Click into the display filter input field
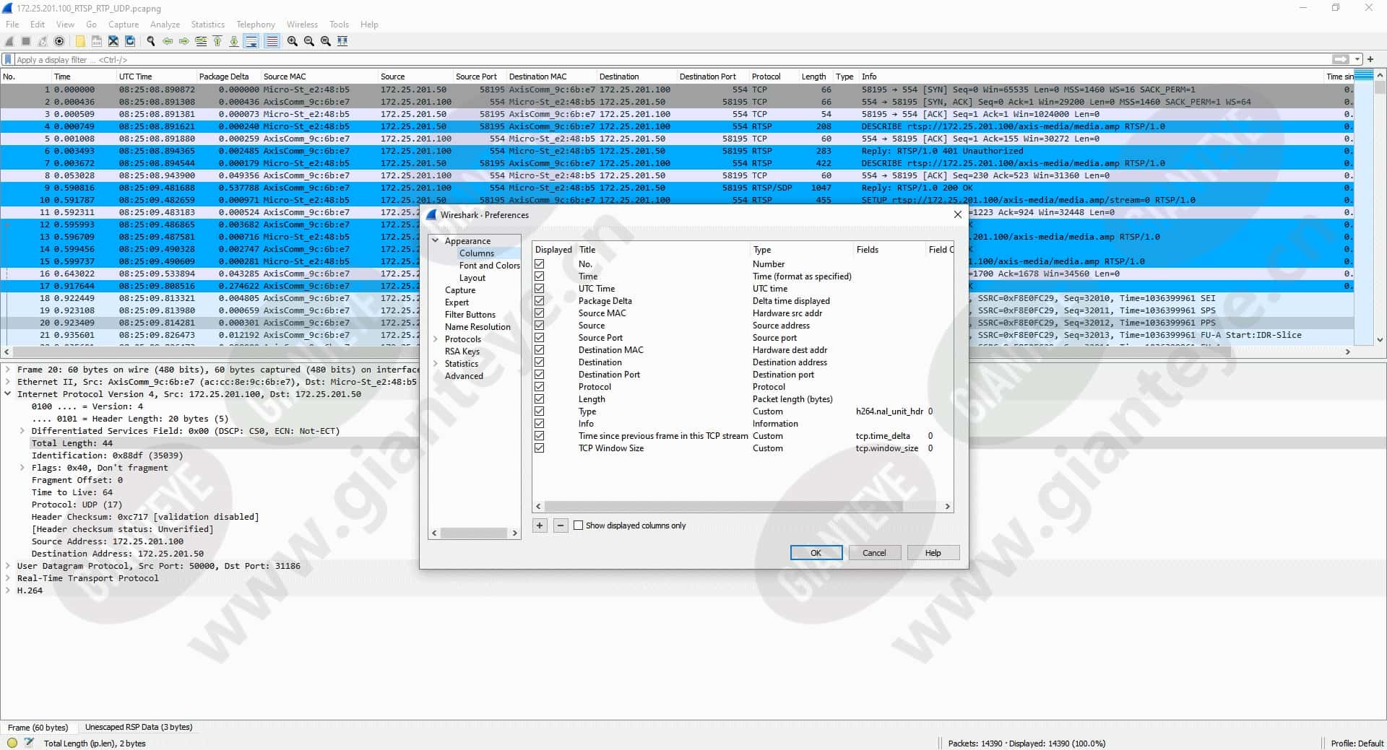 point(672,60)
